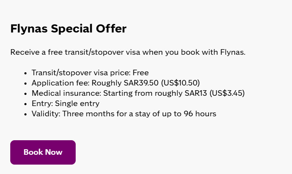Select the Transit/stopover visa price list item
This screenshot has width=292, height=174.
90,73
